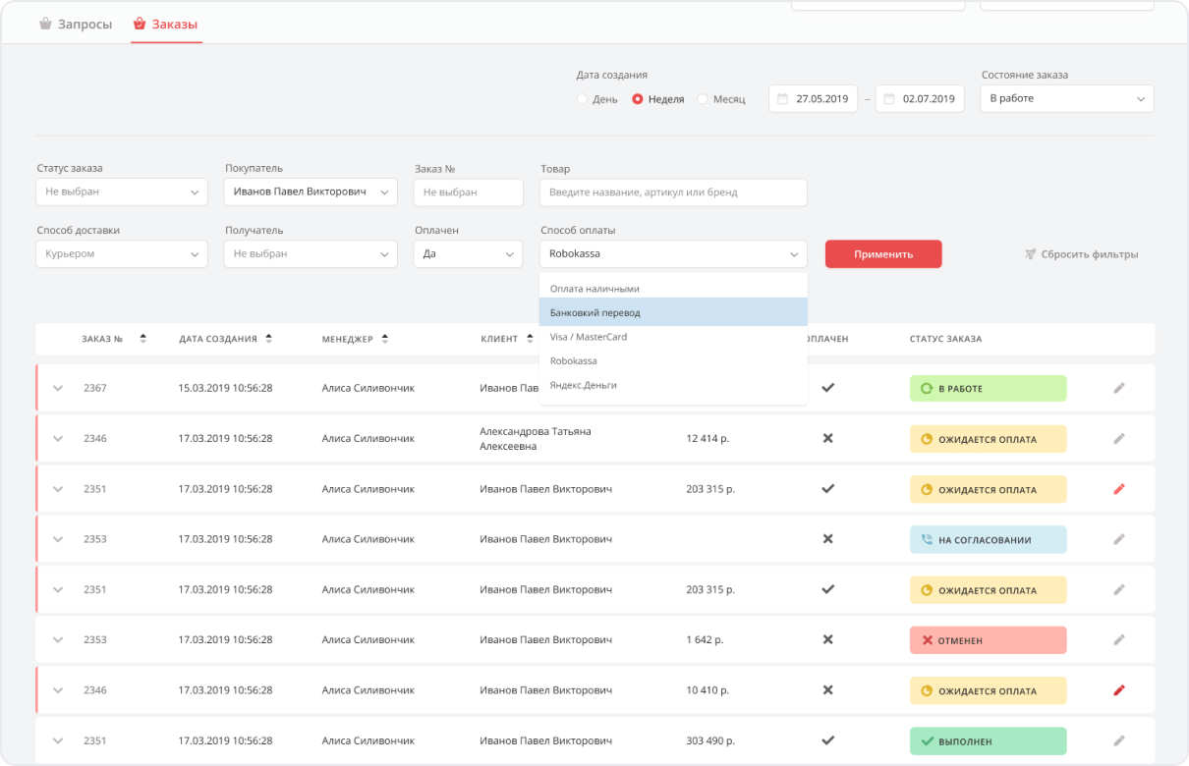The height and width of the screenshot is (766, 1189).
Task: Choose the Месяц radio button
Action: tap(703, 99)
